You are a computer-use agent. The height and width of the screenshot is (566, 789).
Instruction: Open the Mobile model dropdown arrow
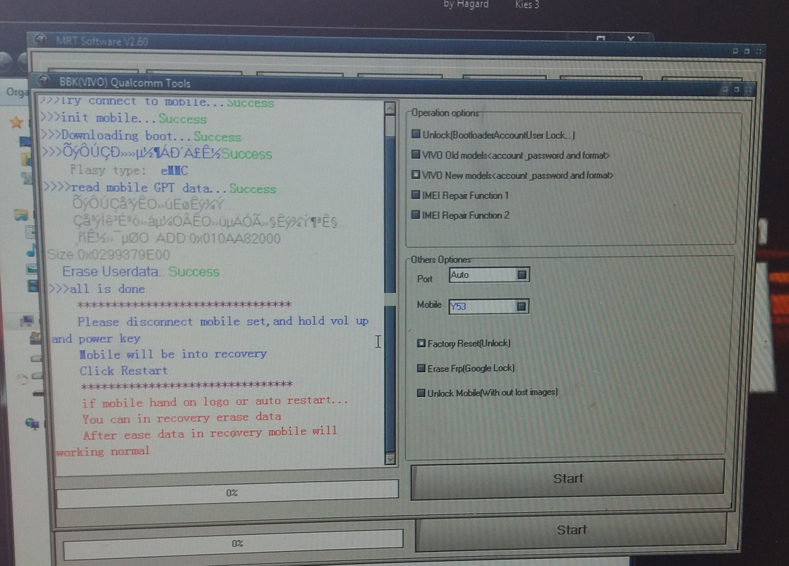[521, 306]
